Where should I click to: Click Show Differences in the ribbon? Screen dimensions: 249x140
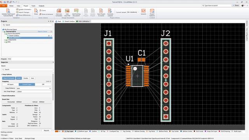tap(23, 15)
